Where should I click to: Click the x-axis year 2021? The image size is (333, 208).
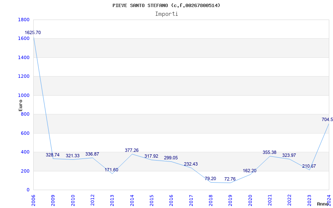click(x=270, y=201)
